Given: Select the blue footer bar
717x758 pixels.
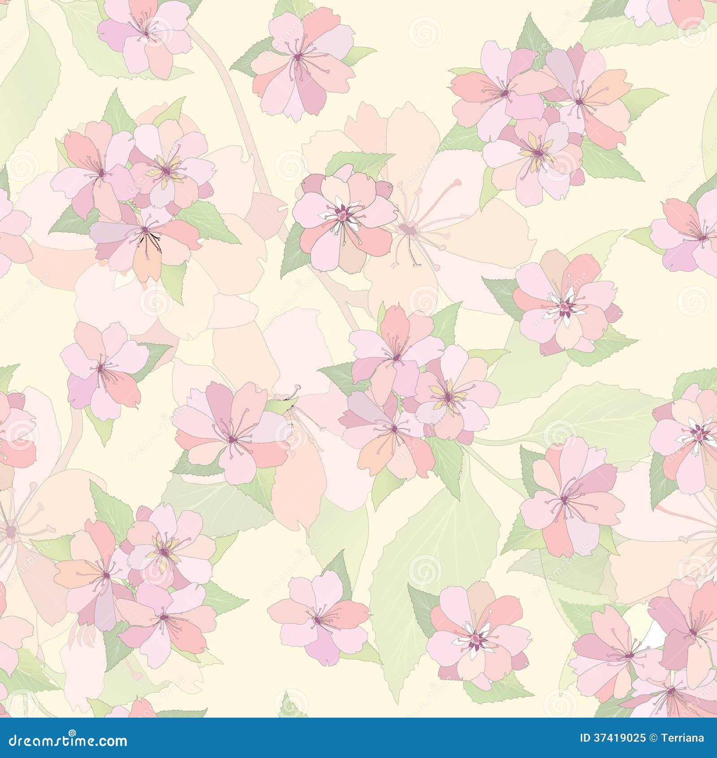Looking at the screenshot, I should pos(358,742).
